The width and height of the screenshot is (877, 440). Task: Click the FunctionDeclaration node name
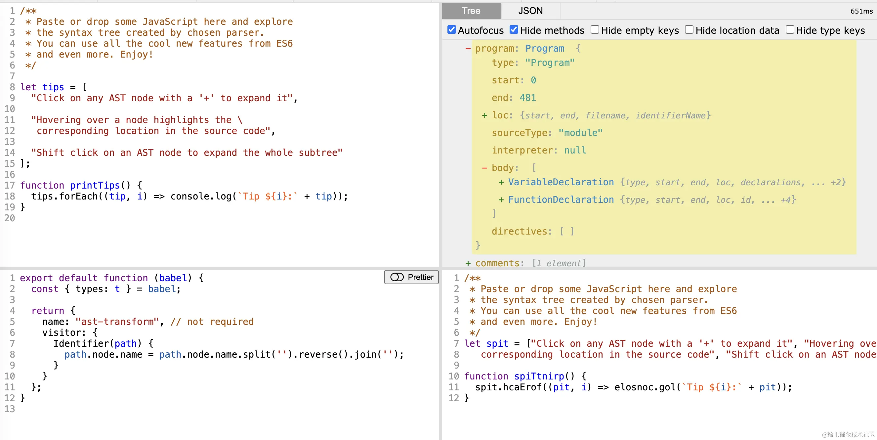tap(561, 199)
